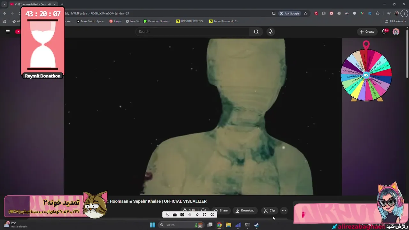Screen dimensions: 409x230
Task: Open a new browser tab
Action: coord(62,4)
